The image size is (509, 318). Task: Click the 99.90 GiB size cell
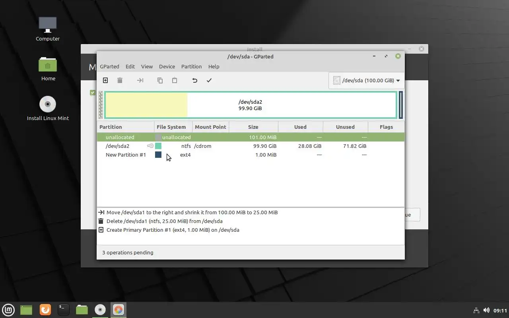(265, 146)
